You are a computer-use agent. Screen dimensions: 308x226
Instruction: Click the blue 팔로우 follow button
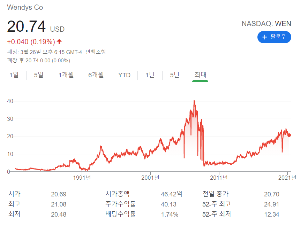[274, 37]
